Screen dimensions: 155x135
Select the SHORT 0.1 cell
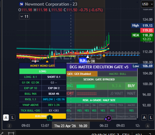tap(54, 77)
